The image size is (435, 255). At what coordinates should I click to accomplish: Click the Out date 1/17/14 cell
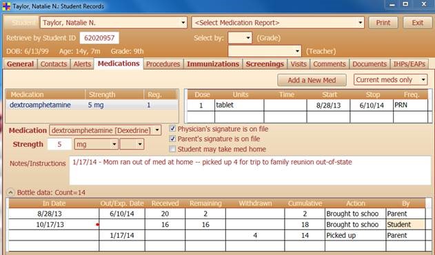click(122, 235)
